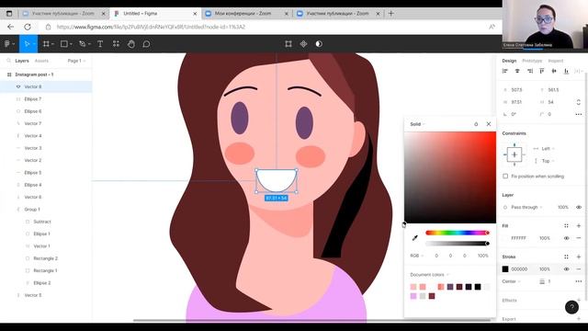Viewport: 588px width, 331px height.
Task: Choose the lilac document color swatch
Action: pos(413,296)
